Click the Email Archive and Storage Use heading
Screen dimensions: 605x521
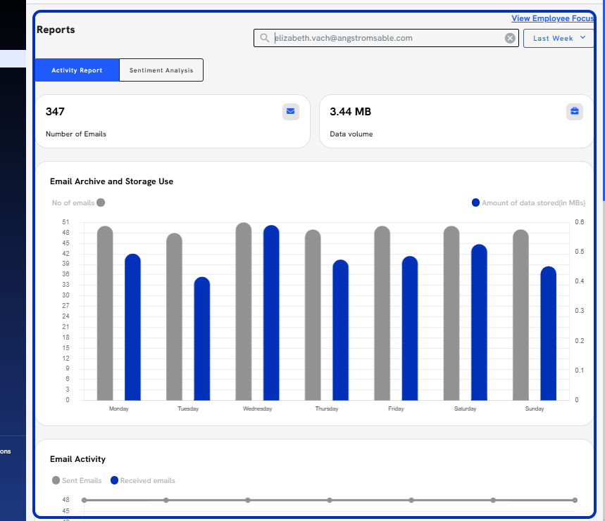[x=111, y=181]
